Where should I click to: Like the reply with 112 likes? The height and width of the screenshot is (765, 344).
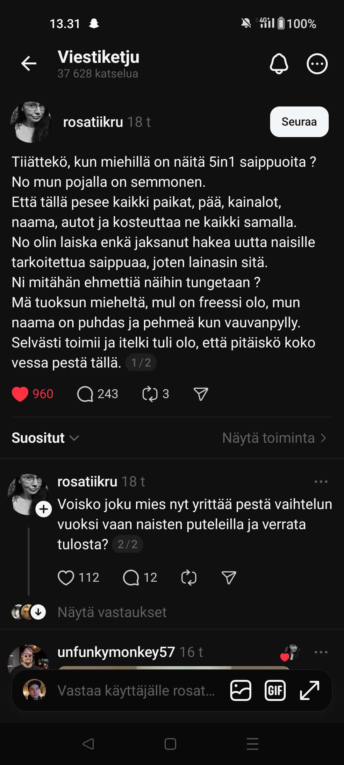click(66, 578)
